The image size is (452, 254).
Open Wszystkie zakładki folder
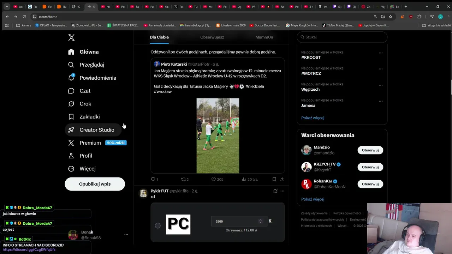[x=436, y=25]
